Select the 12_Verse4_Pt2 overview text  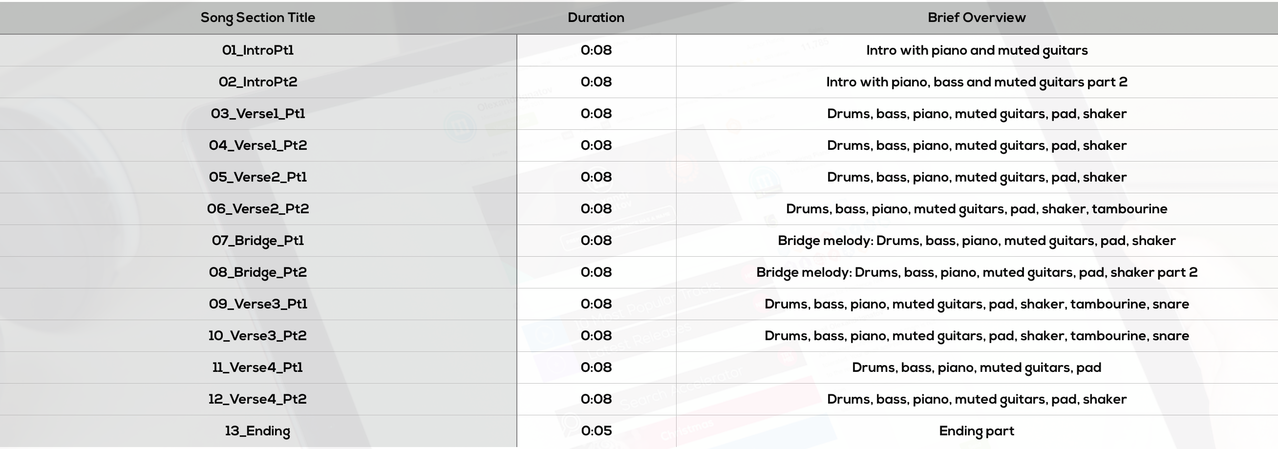point(977,399)
